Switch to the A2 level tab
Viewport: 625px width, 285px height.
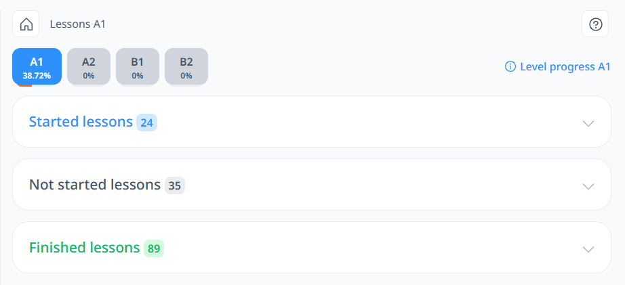tap(89, 66)
